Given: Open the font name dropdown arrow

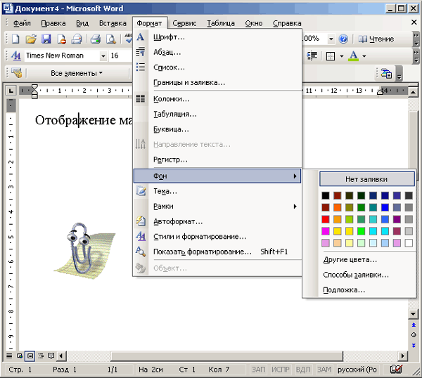Looking at the screenshot, I should click(x=103, y=56).
